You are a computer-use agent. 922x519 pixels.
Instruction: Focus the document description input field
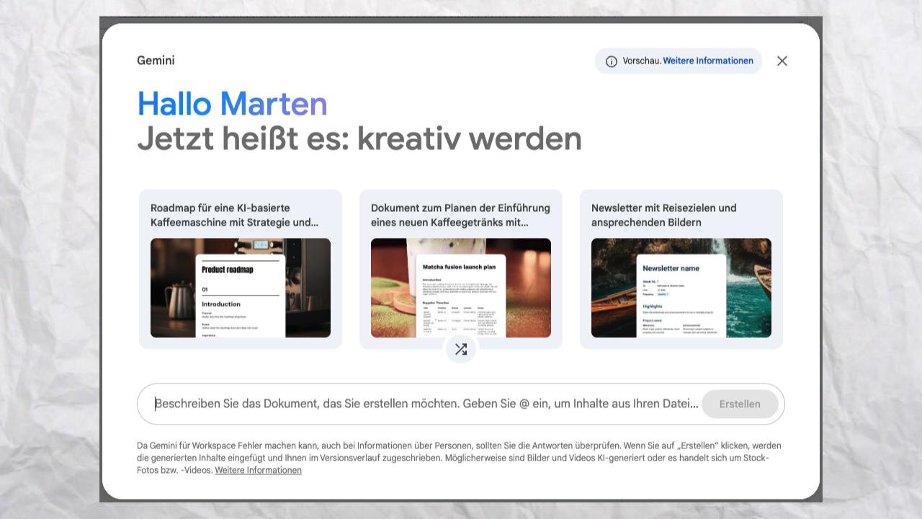(425, 404)
